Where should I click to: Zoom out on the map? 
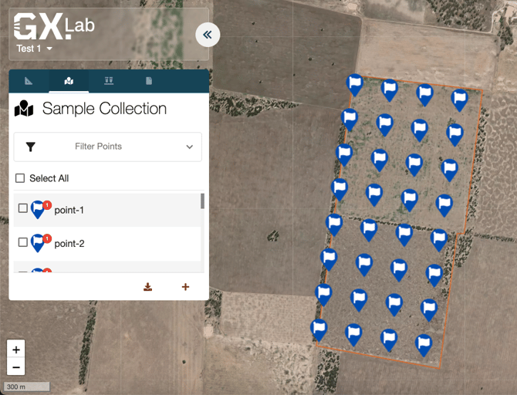pos(15,367)
